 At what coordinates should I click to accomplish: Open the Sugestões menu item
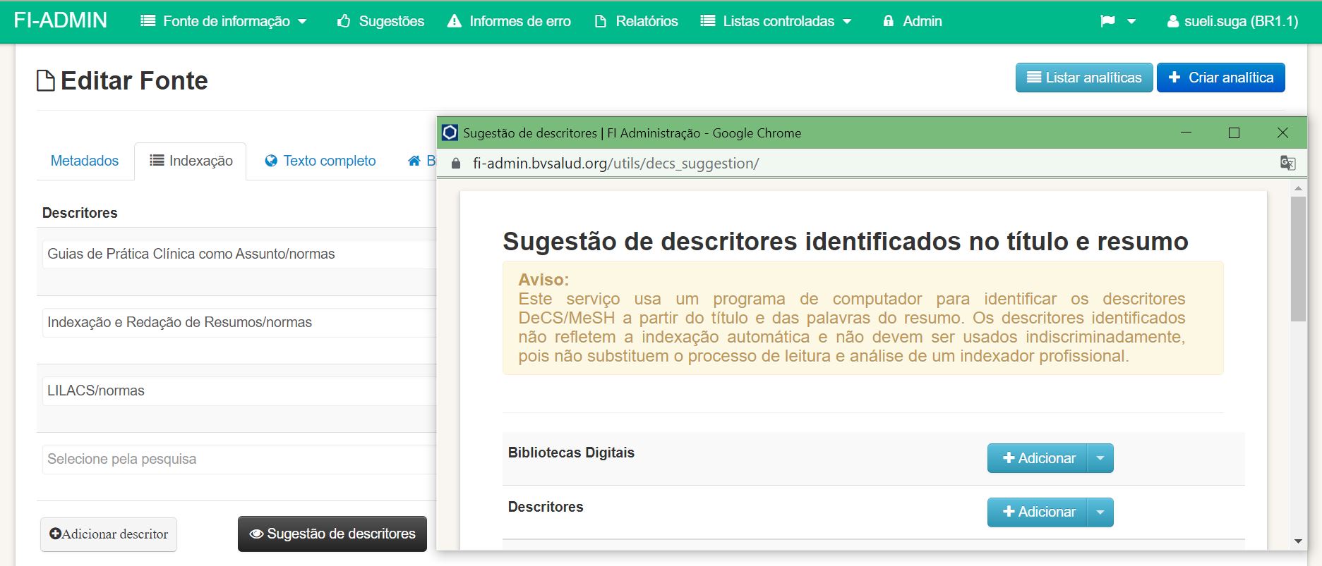pos(380,21)
